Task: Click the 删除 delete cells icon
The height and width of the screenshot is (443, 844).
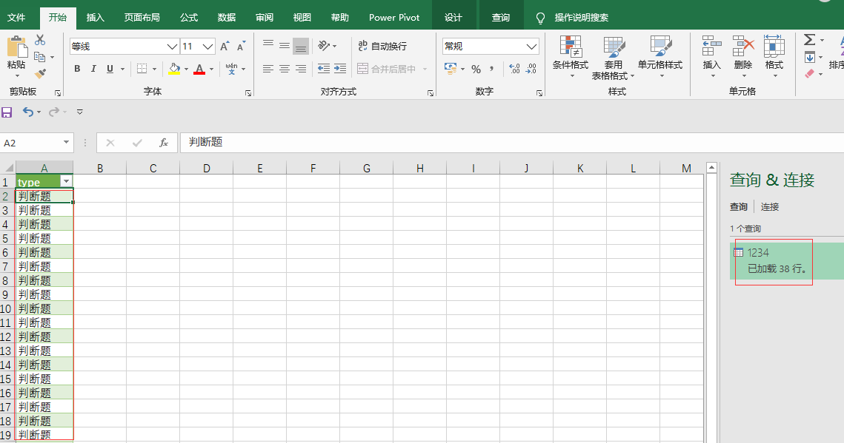Action: [742, 52]
